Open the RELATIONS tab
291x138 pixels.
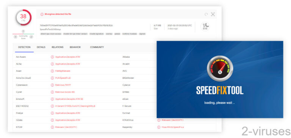point(58,47)
